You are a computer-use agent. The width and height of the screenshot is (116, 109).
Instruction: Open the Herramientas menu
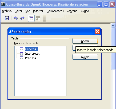tap(55, 11)
